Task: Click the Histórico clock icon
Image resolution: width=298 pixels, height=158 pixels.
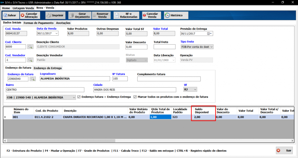Action: pos(167,15)
